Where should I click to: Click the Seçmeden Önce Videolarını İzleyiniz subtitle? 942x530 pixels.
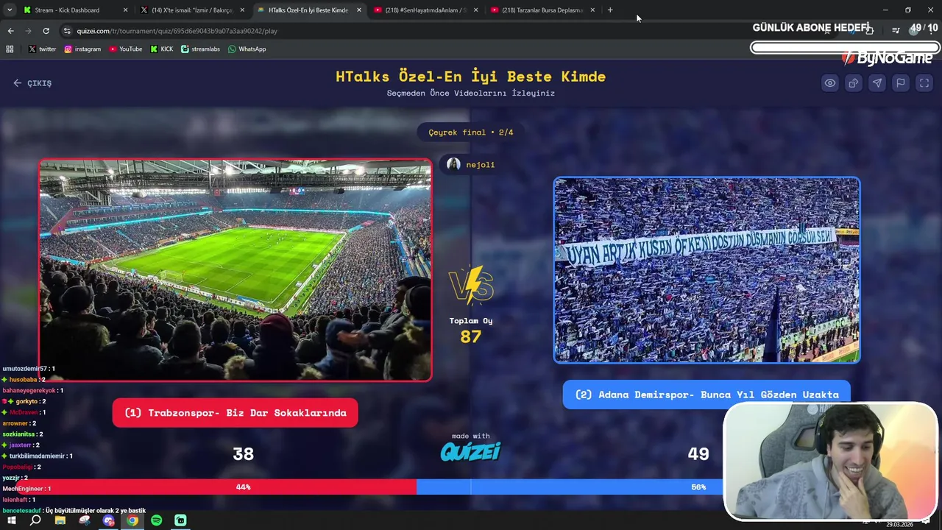coord(471,93)
